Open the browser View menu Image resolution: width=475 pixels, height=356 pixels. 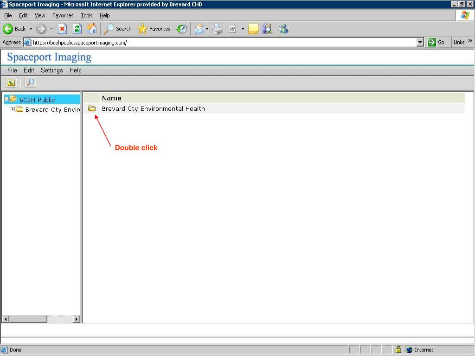coord(40,15)
